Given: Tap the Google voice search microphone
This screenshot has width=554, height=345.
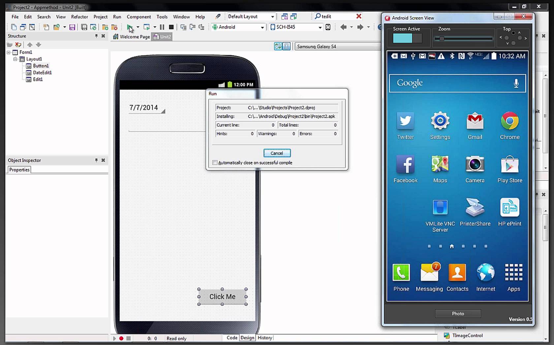Looking at the screenshot, I should pos(516,83).
